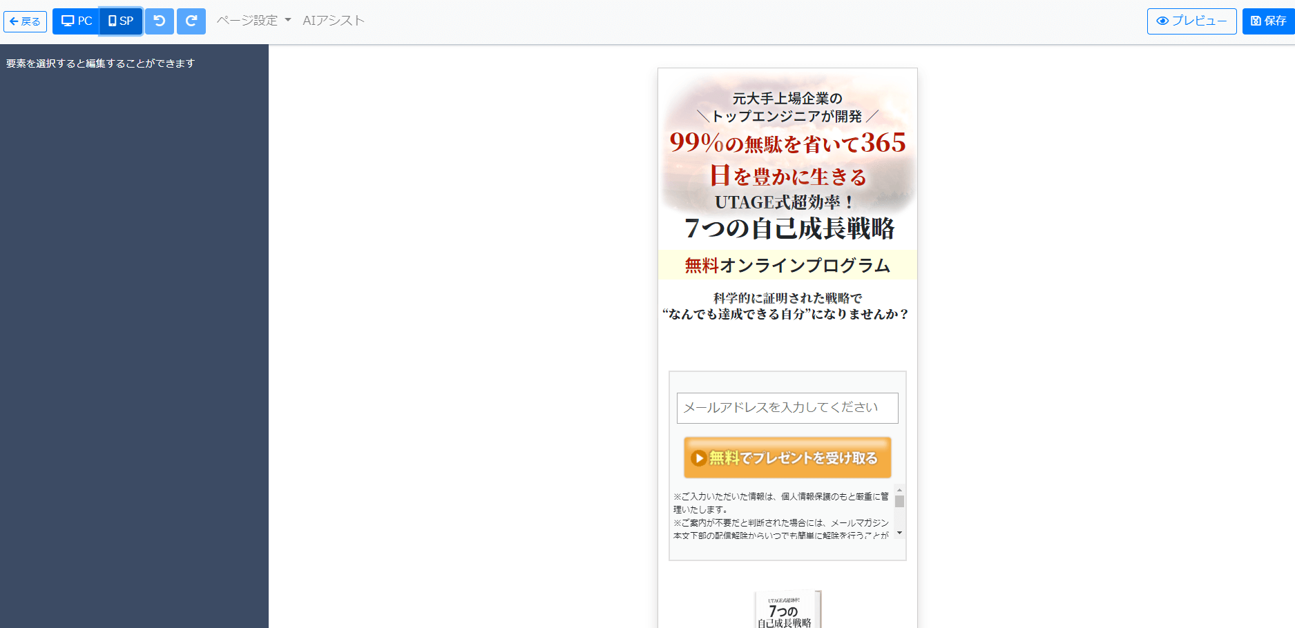This screenshot has height=628, width=1295.
Task: Click the メールアドレス input field
Action: 787,408
